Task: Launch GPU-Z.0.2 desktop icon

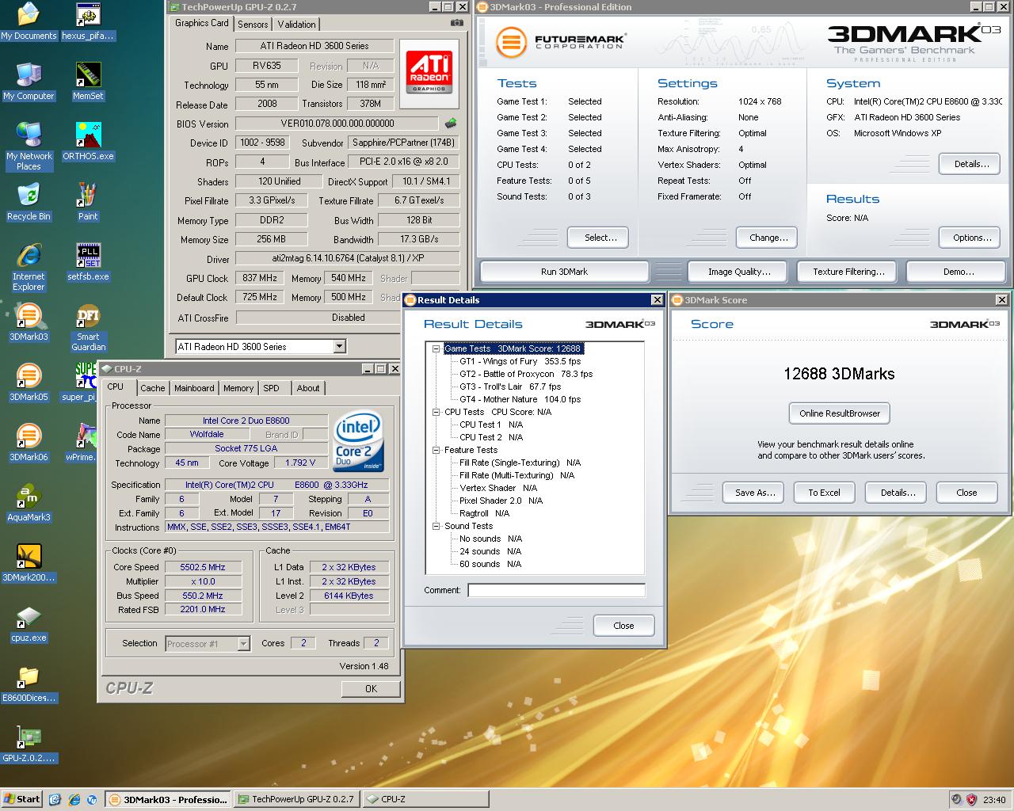Action: 29,744
